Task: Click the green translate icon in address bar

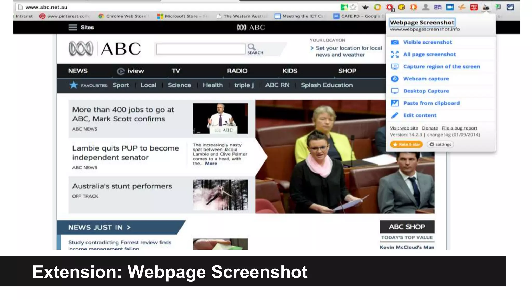Action: (344, 7)
